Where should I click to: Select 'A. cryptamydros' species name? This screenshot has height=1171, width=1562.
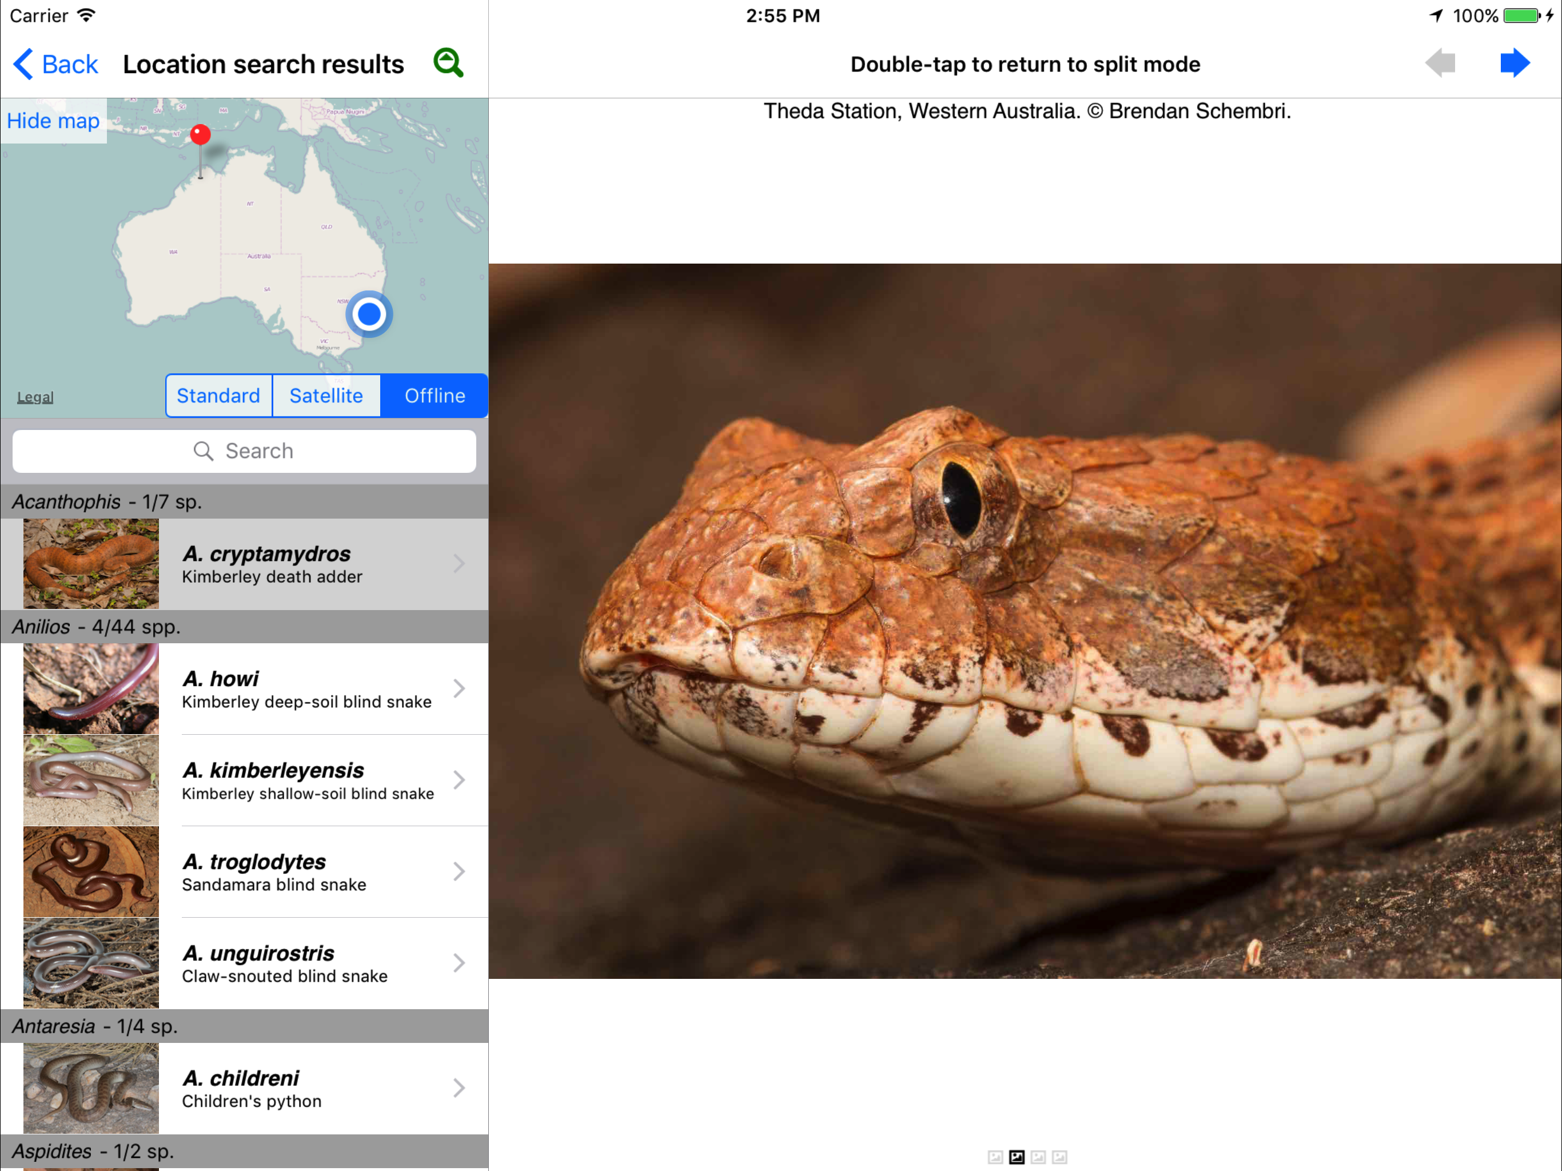[266, 553]
